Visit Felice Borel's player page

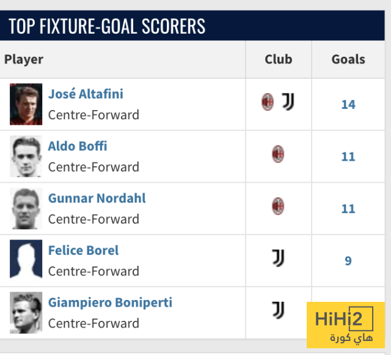[83, 251]
